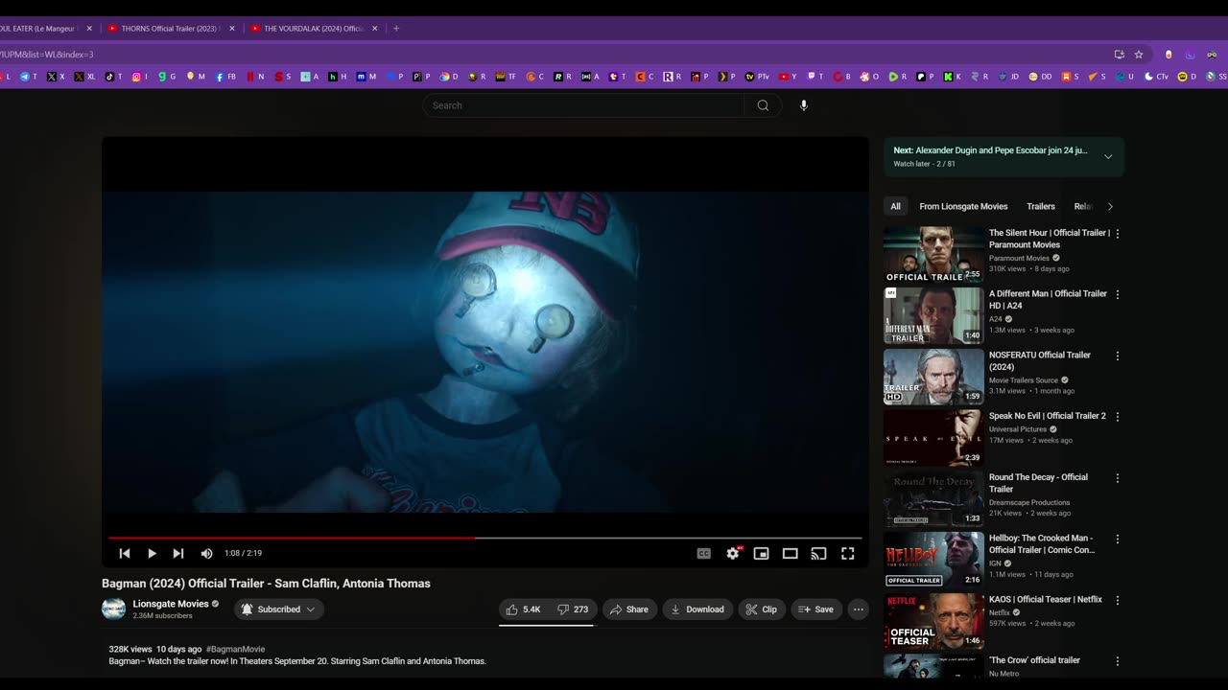
Task: Mute the video volume speaker icon
Action: click(x=206, y=553)
